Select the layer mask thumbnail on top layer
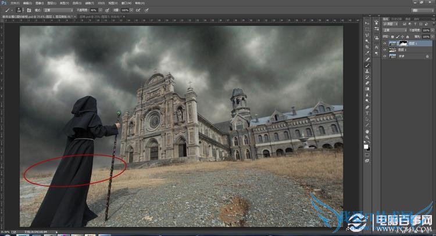Image resolution: width=436 pixels, height=236 pixels. click(402, 43)
